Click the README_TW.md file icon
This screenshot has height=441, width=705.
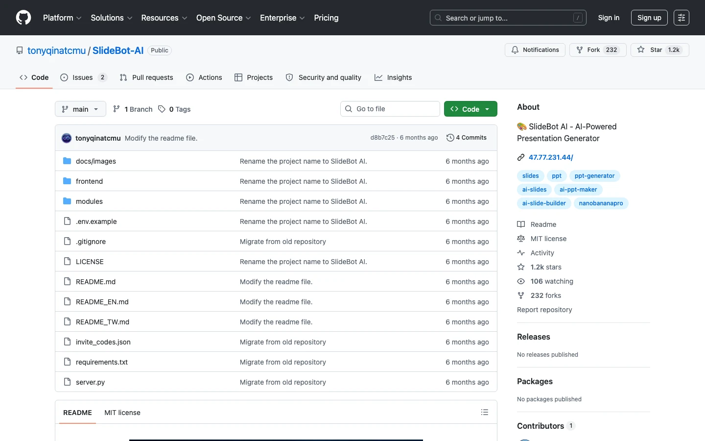tap(67, 322)
